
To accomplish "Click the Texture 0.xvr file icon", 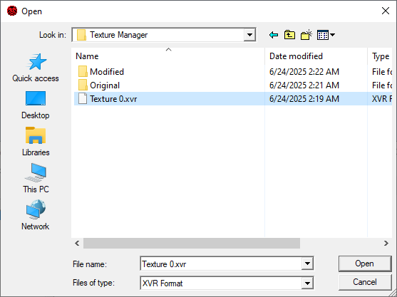I will [83, 99].
